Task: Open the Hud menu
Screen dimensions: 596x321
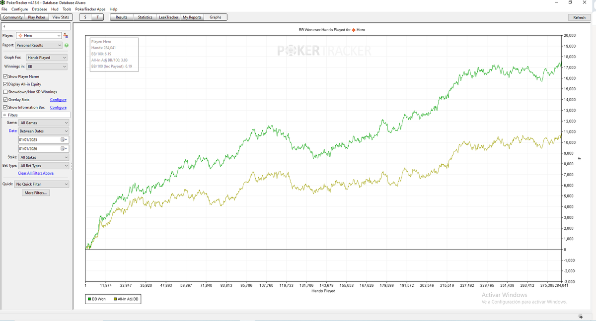Action: pos(55,9)
